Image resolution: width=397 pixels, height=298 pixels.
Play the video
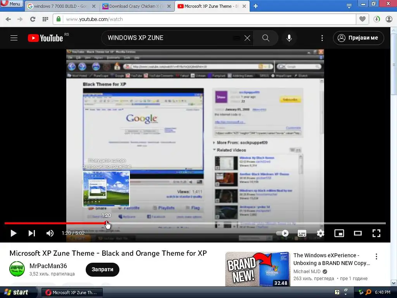14,233
